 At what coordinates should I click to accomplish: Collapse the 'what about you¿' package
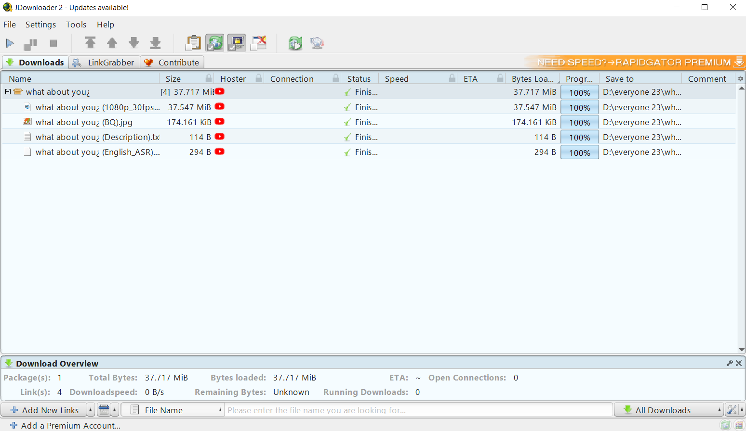(x=8, y=91)
